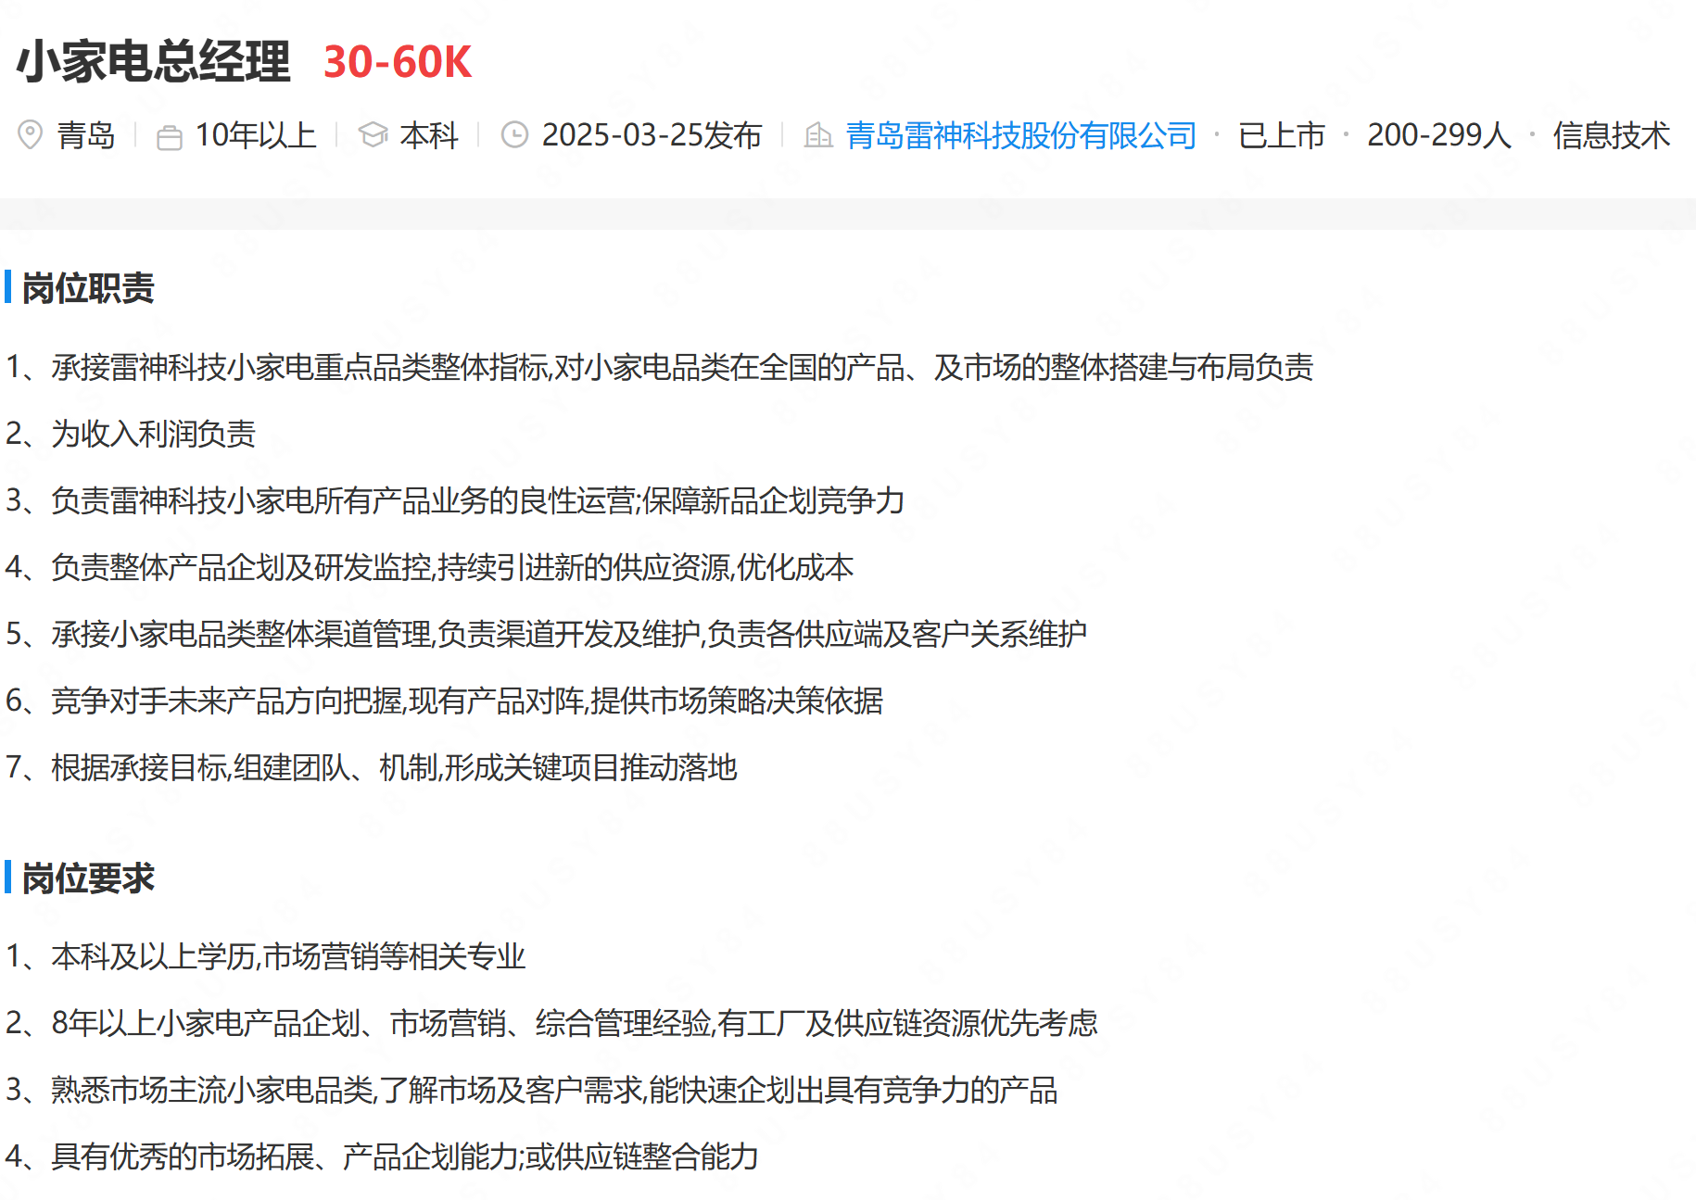This screenshot has width=1696, height=1200.
Task: Click requirement 1 本科及以上学历,市场营销等相关专业
Action: click(266, 956)
